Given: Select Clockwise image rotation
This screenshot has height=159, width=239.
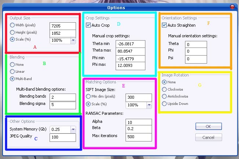Looking at the screenshot, I should pyautogui.click(x=164, y=89).
